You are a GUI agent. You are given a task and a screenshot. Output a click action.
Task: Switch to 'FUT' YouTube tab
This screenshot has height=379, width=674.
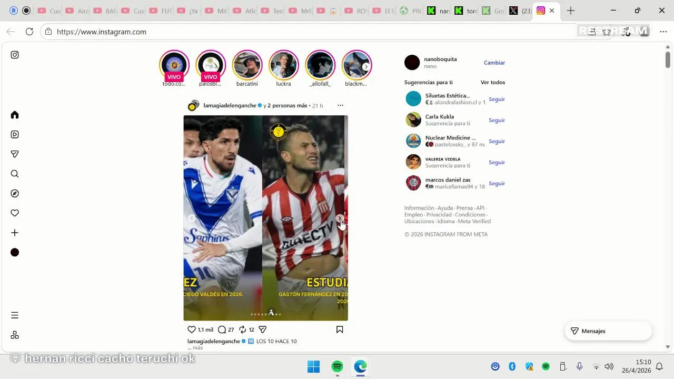pos(160,11)
